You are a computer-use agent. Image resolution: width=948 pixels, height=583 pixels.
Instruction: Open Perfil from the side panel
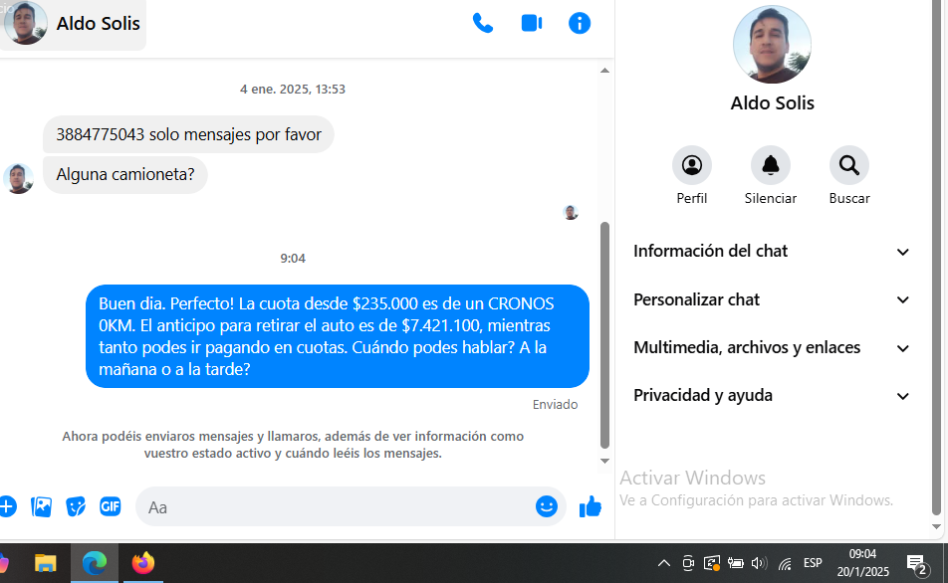click(692, 165)
